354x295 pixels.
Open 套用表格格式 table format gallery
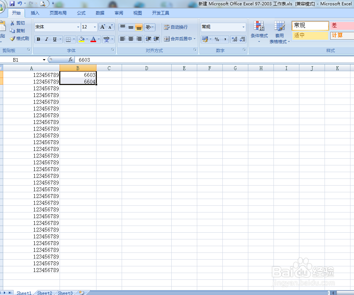[x=279, y=32]
